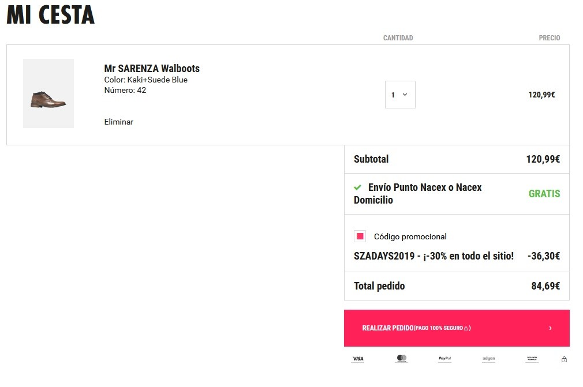Click the PayPal payment logo
The image size is (583, 387).
445,359
